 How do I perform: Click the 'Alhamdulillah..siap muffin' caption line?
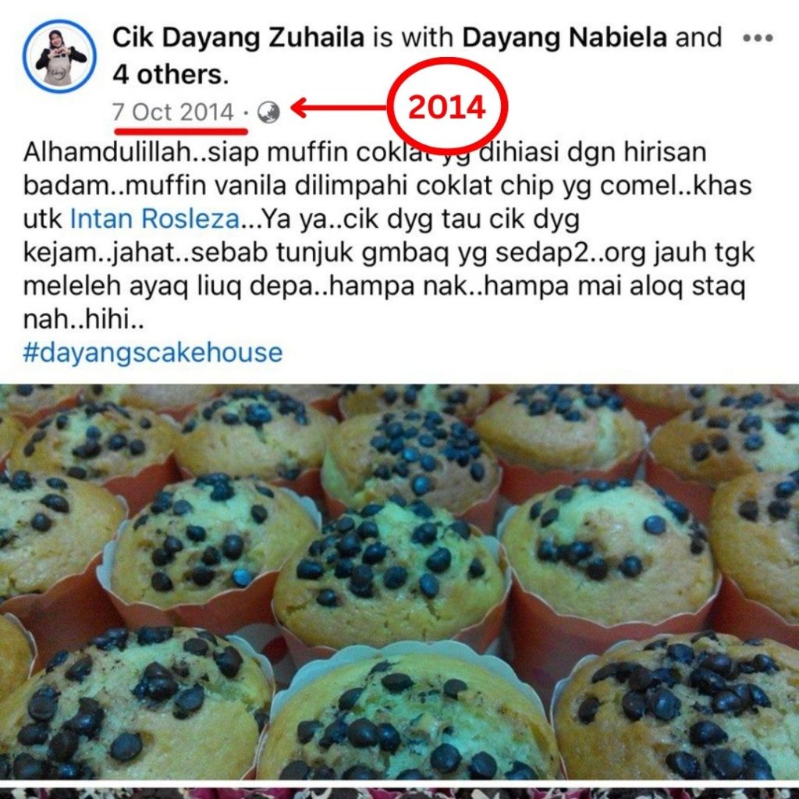(365, 152)
